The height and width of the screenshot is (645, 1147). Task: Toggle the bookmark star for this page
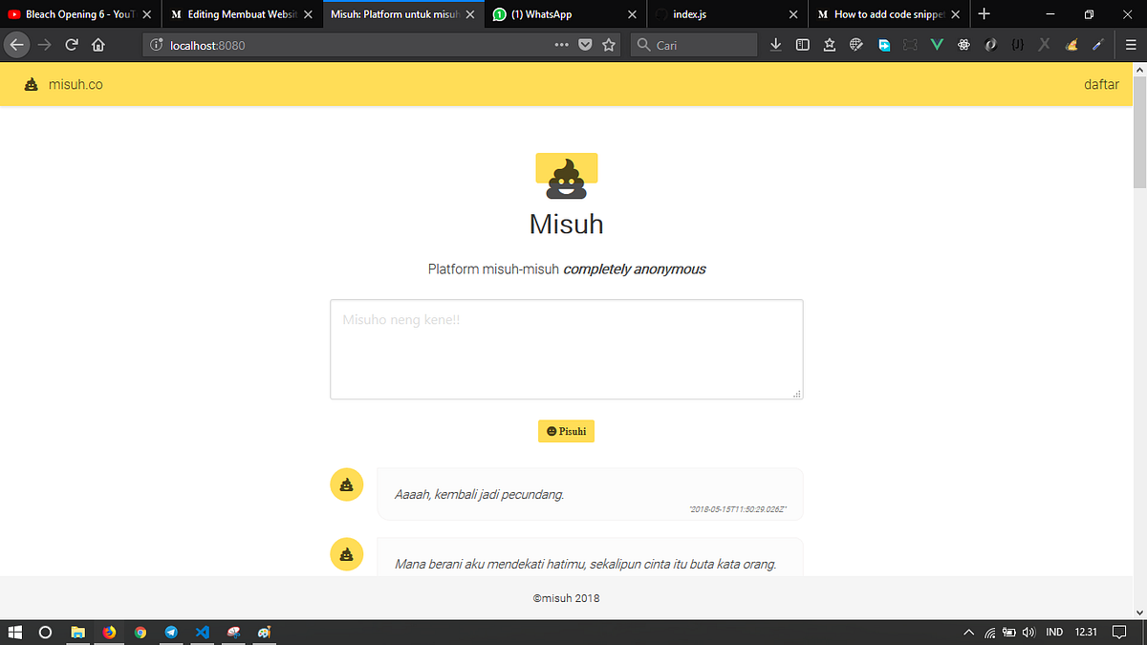tap(609, 44)
